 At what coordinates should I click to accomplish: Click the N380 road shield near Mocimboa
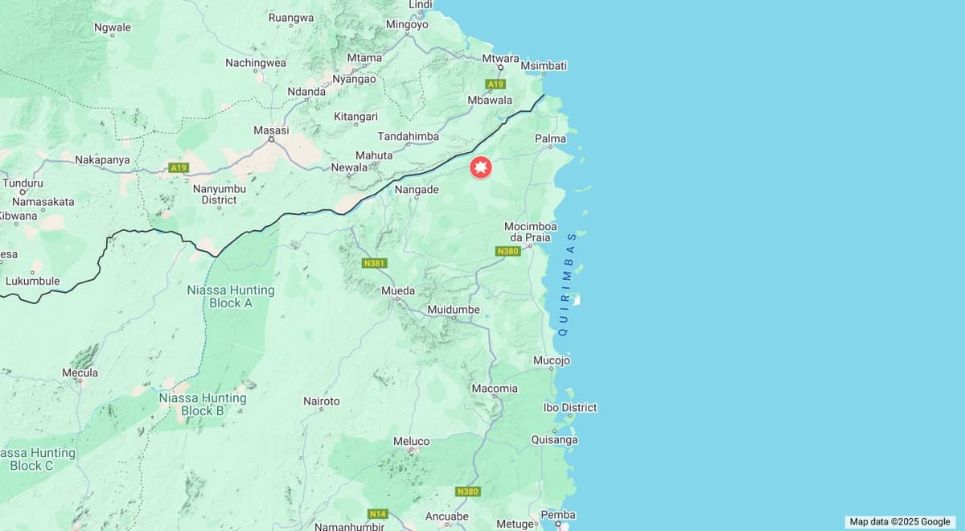(508, 251)
